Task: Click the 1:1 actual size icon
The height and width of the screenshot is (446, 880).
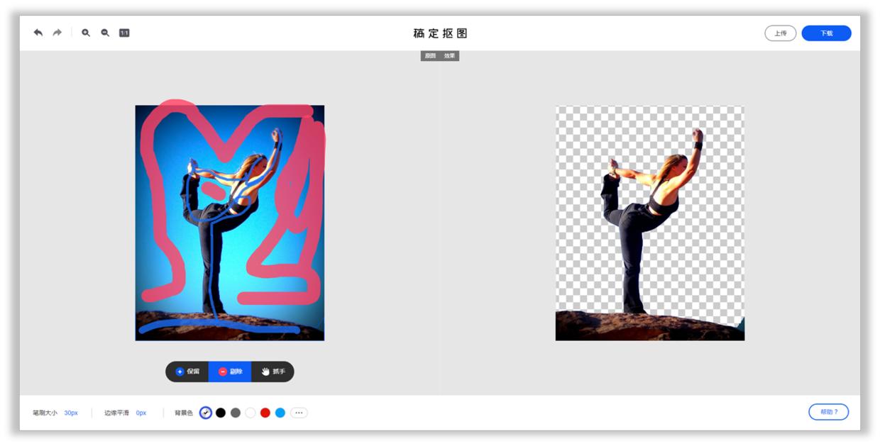Action: (124, 33)
